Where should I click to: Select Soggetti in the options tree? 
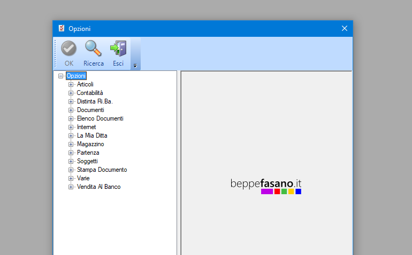(87, 161)
